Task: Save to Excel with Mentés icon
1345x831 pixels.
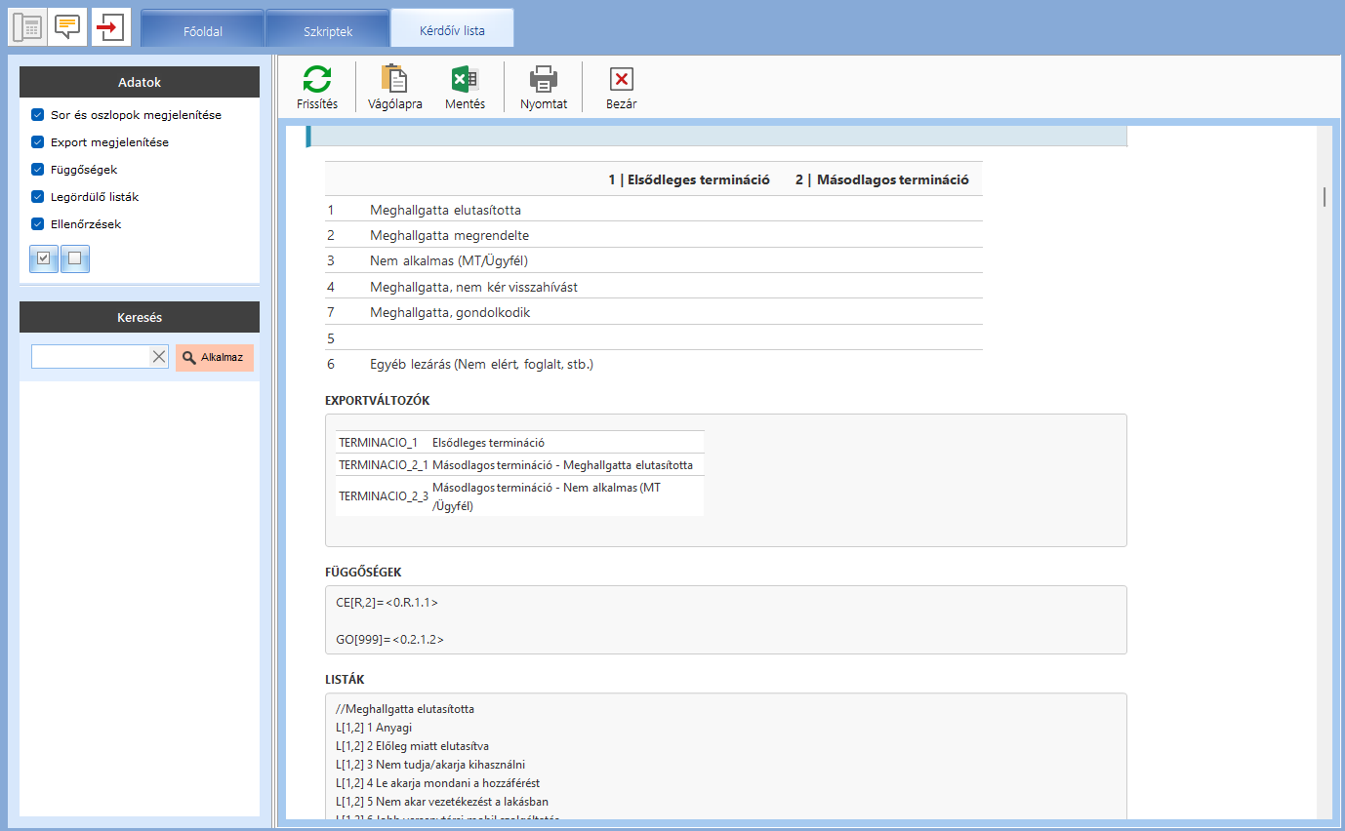Action: tap(465, 80)
